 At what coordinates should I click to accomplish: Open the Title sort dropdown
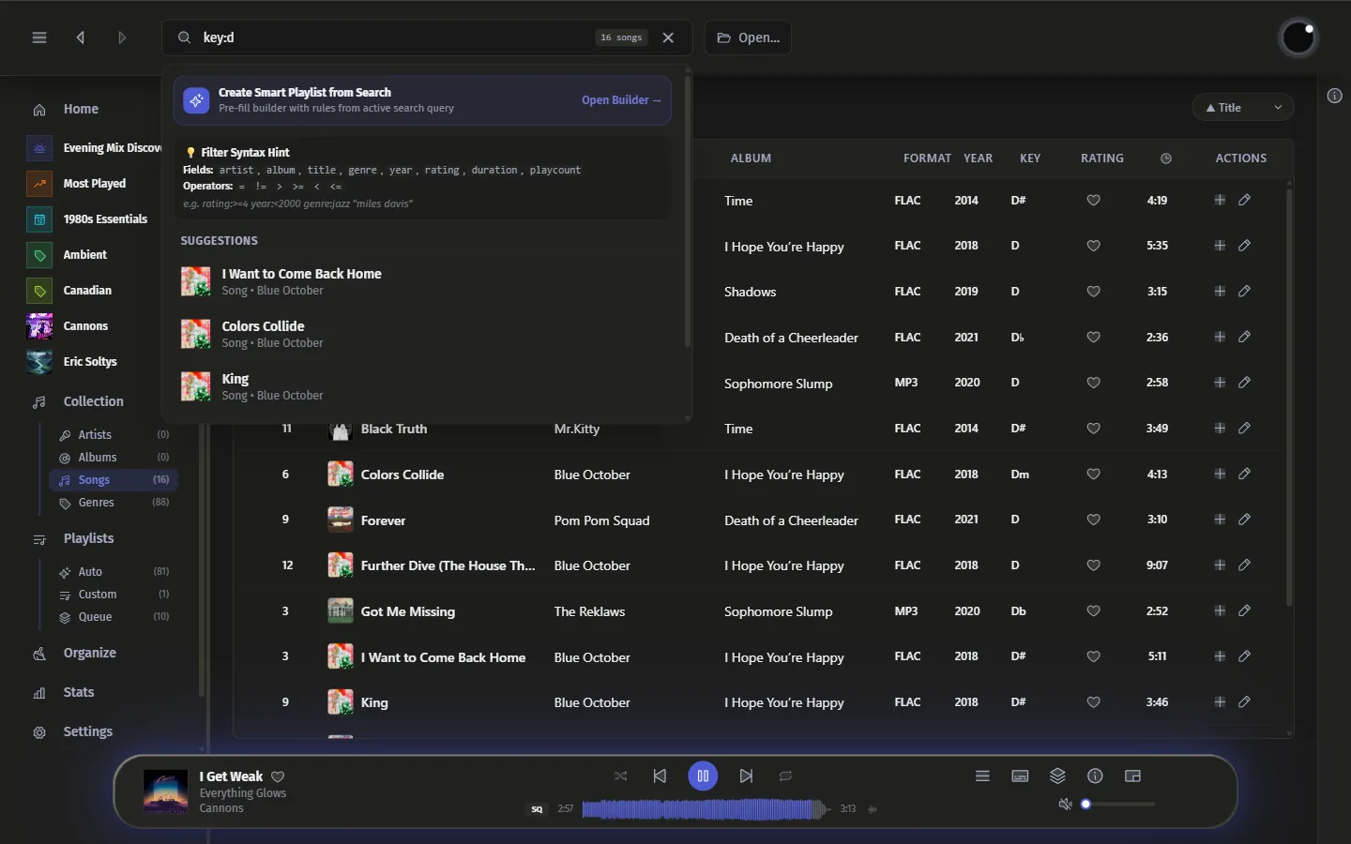pos(1243,108)
